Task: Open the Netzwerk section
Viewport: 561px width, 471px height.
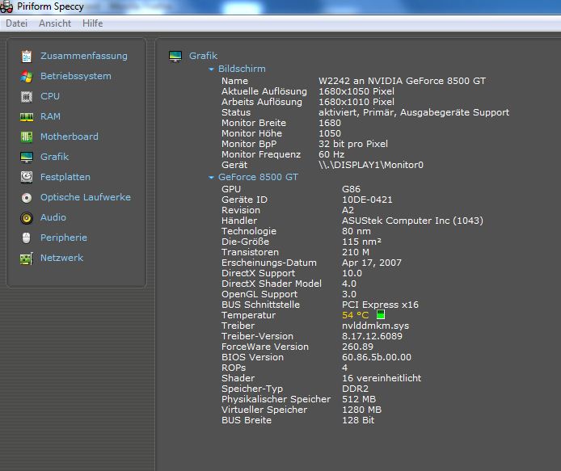Action: point(62,258)
